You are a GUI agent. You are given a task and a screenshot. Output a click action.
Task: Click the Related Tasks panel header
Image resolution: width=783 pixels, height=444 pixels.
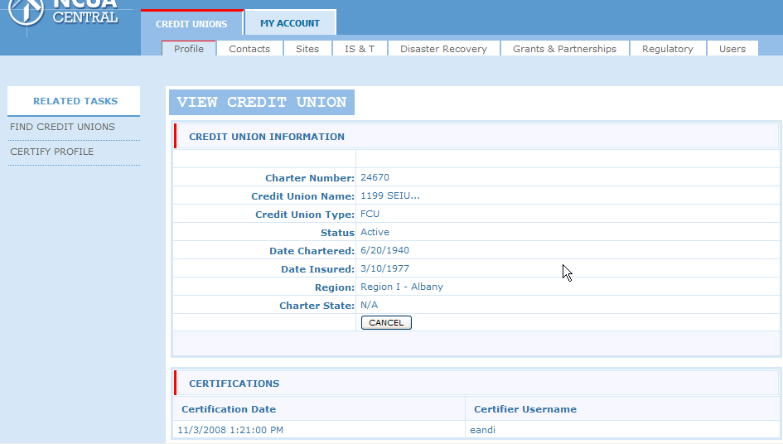pyautogui.click(x=75, y=101)
